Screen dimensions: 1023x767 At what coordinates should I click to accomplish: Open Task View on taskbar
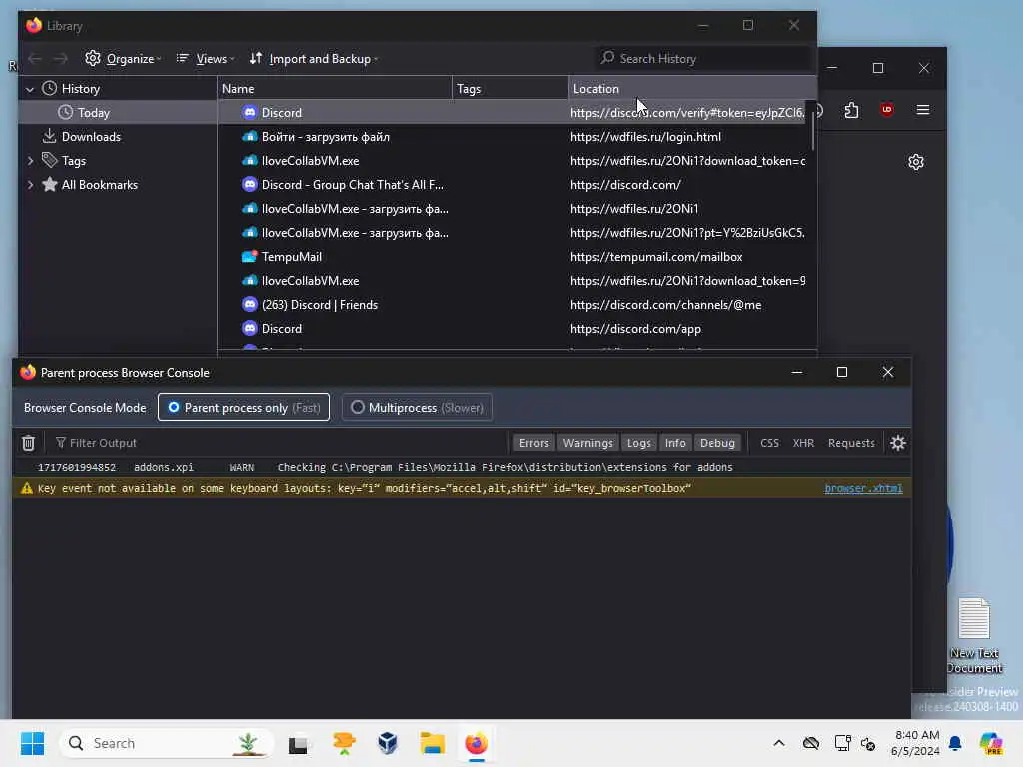298,743
